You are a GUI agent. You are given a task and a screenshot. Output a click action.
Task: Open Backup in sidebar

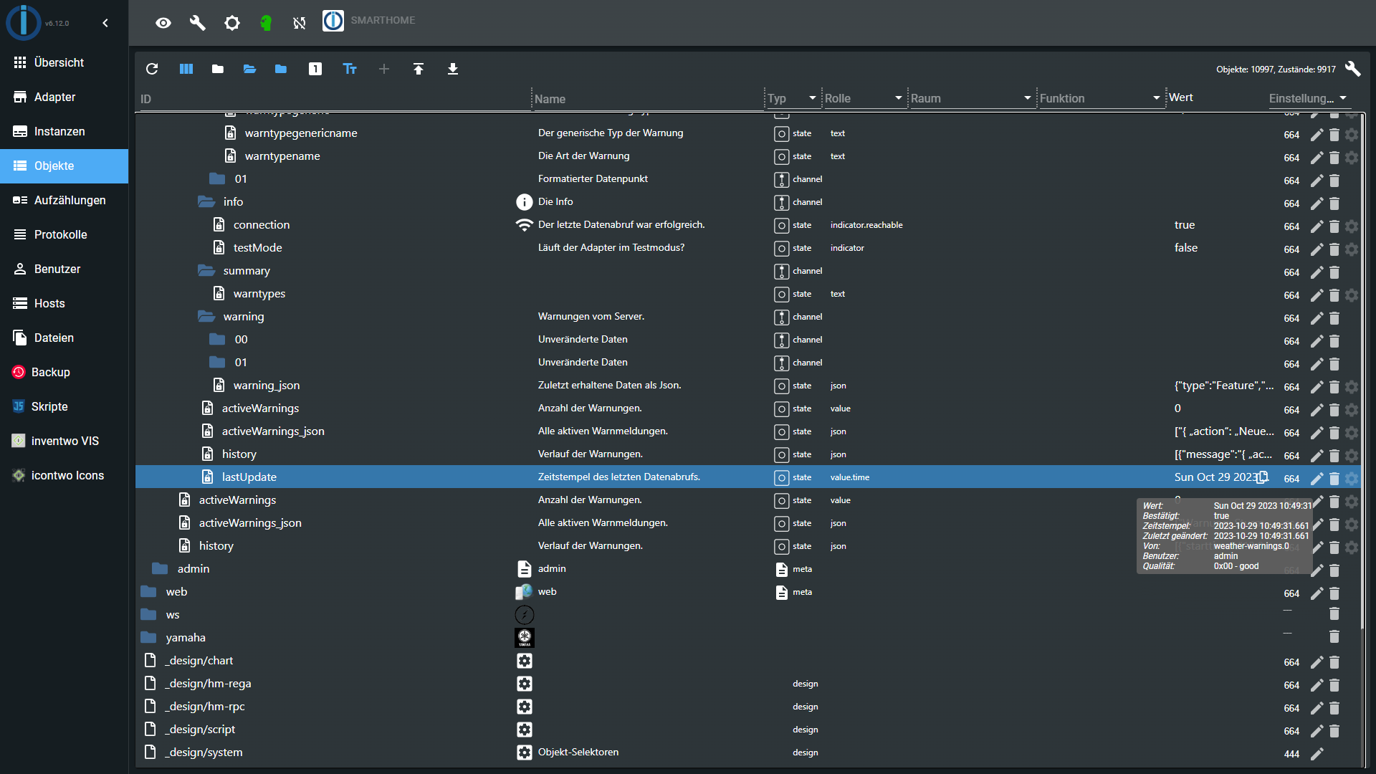pyautogui.click(x=64, y=372)
